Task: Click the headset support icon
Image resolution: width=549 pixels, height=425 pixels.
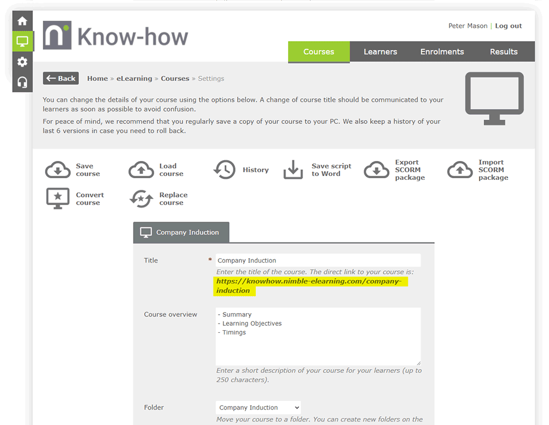Action: (22, 82)
